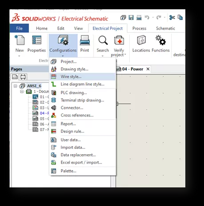Open the Undo history dropdown arrow
This screenshot has width=204, height=206.
(x=153, y=18)
